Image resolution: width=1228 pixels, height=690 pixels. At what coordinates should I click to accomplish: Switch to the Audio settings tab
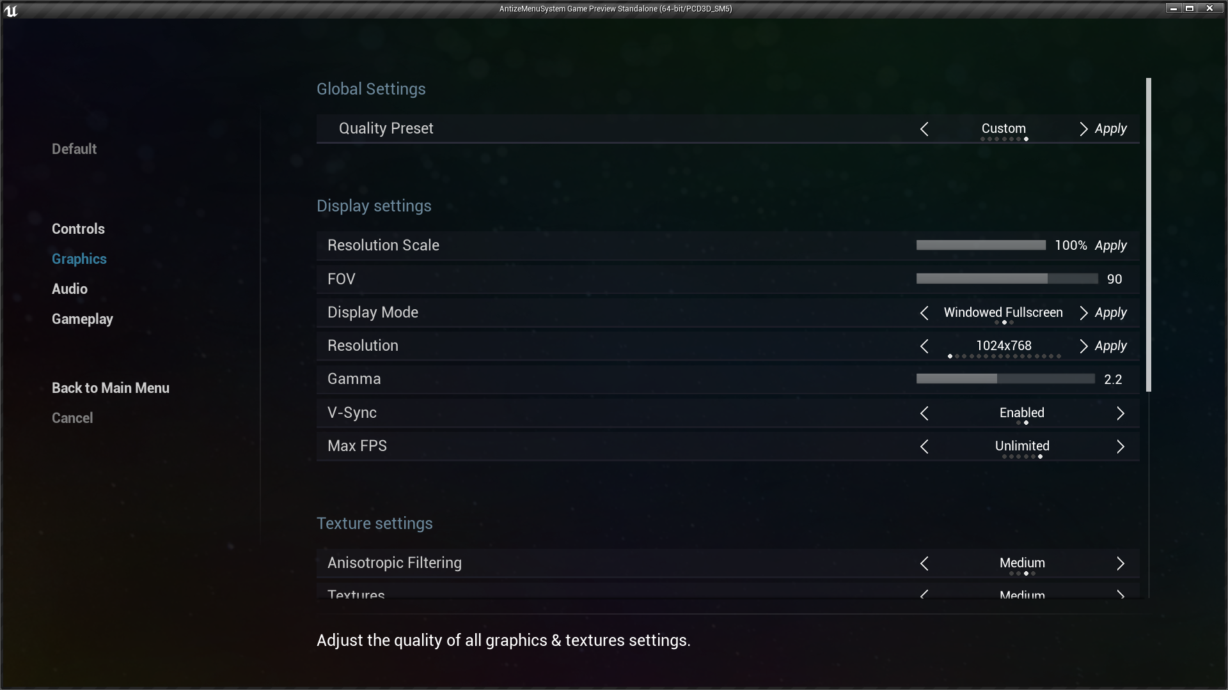[x=70, y=289]
